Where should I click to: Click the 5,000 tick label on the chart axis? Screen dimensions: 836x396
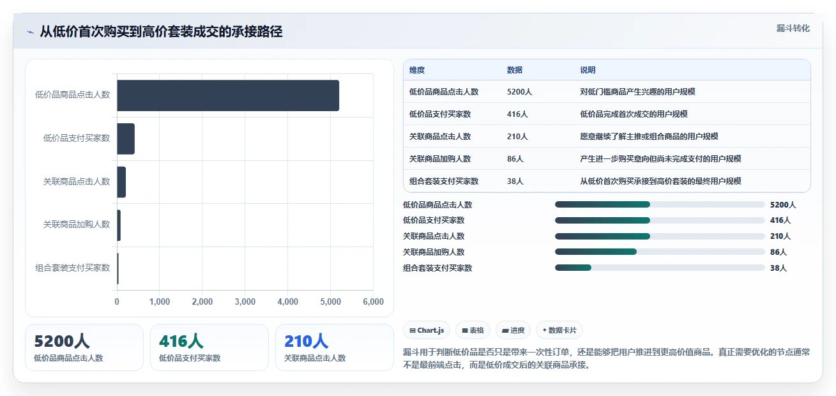(330, 302)
